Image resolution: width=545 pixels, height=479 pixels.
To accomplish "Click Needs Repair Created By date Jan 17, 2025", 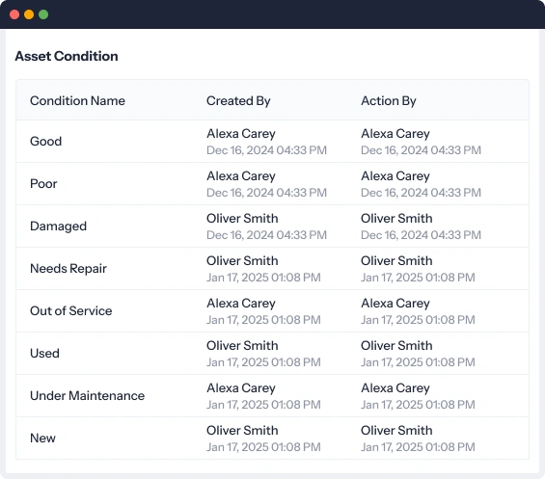I will 263,278.
